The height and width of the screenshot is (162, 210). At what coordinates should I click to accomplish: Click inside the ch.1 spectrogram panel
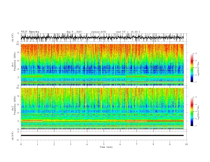click(102, 65)
